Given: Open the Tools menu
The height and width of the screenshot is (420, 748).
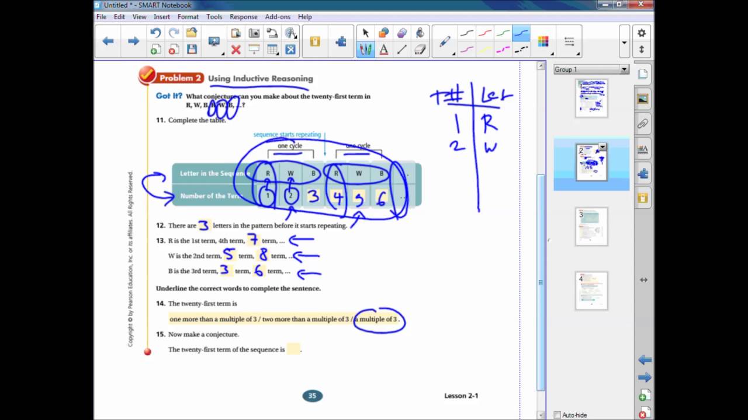Looking at the screenshot, I should click(214, 17).
